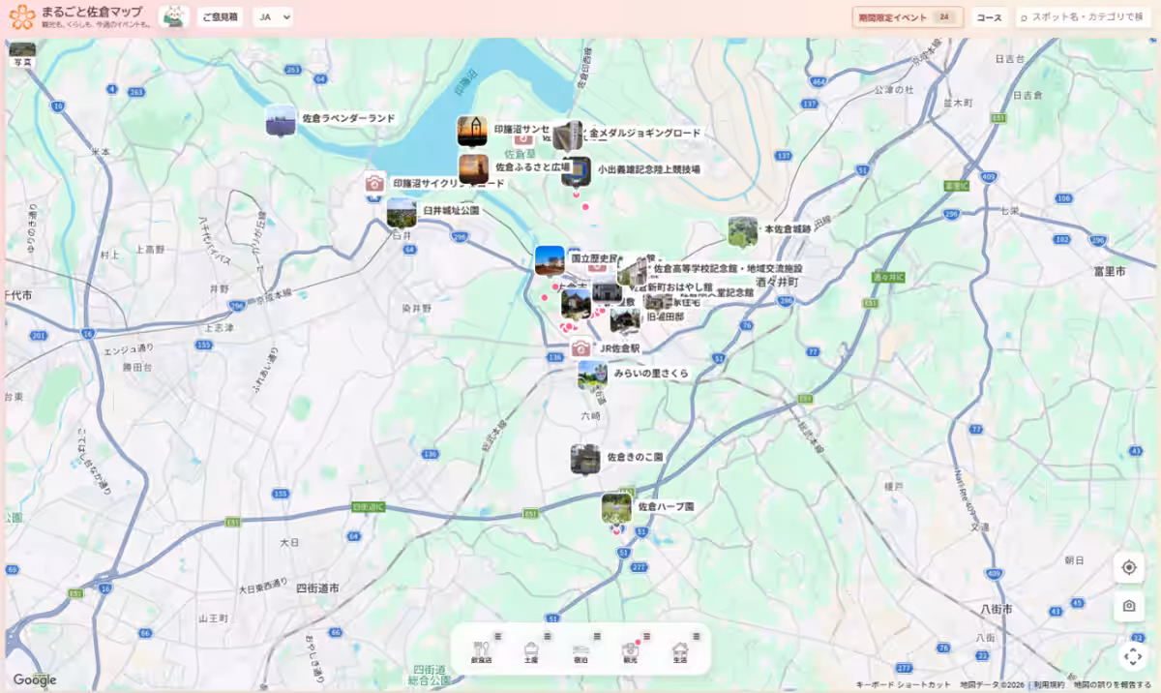Open 佐倉ハーブ園 photo marker
Viewport: 1161px width, 693px height.
click(616, 508)
